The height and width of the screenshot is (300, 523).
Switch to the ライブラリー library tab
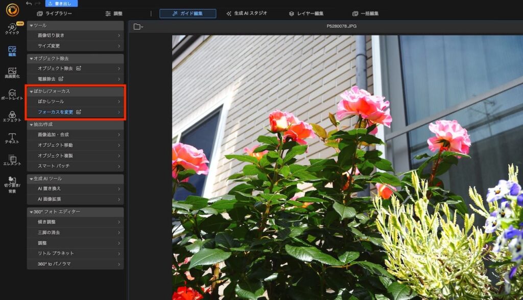click(54, 14)
